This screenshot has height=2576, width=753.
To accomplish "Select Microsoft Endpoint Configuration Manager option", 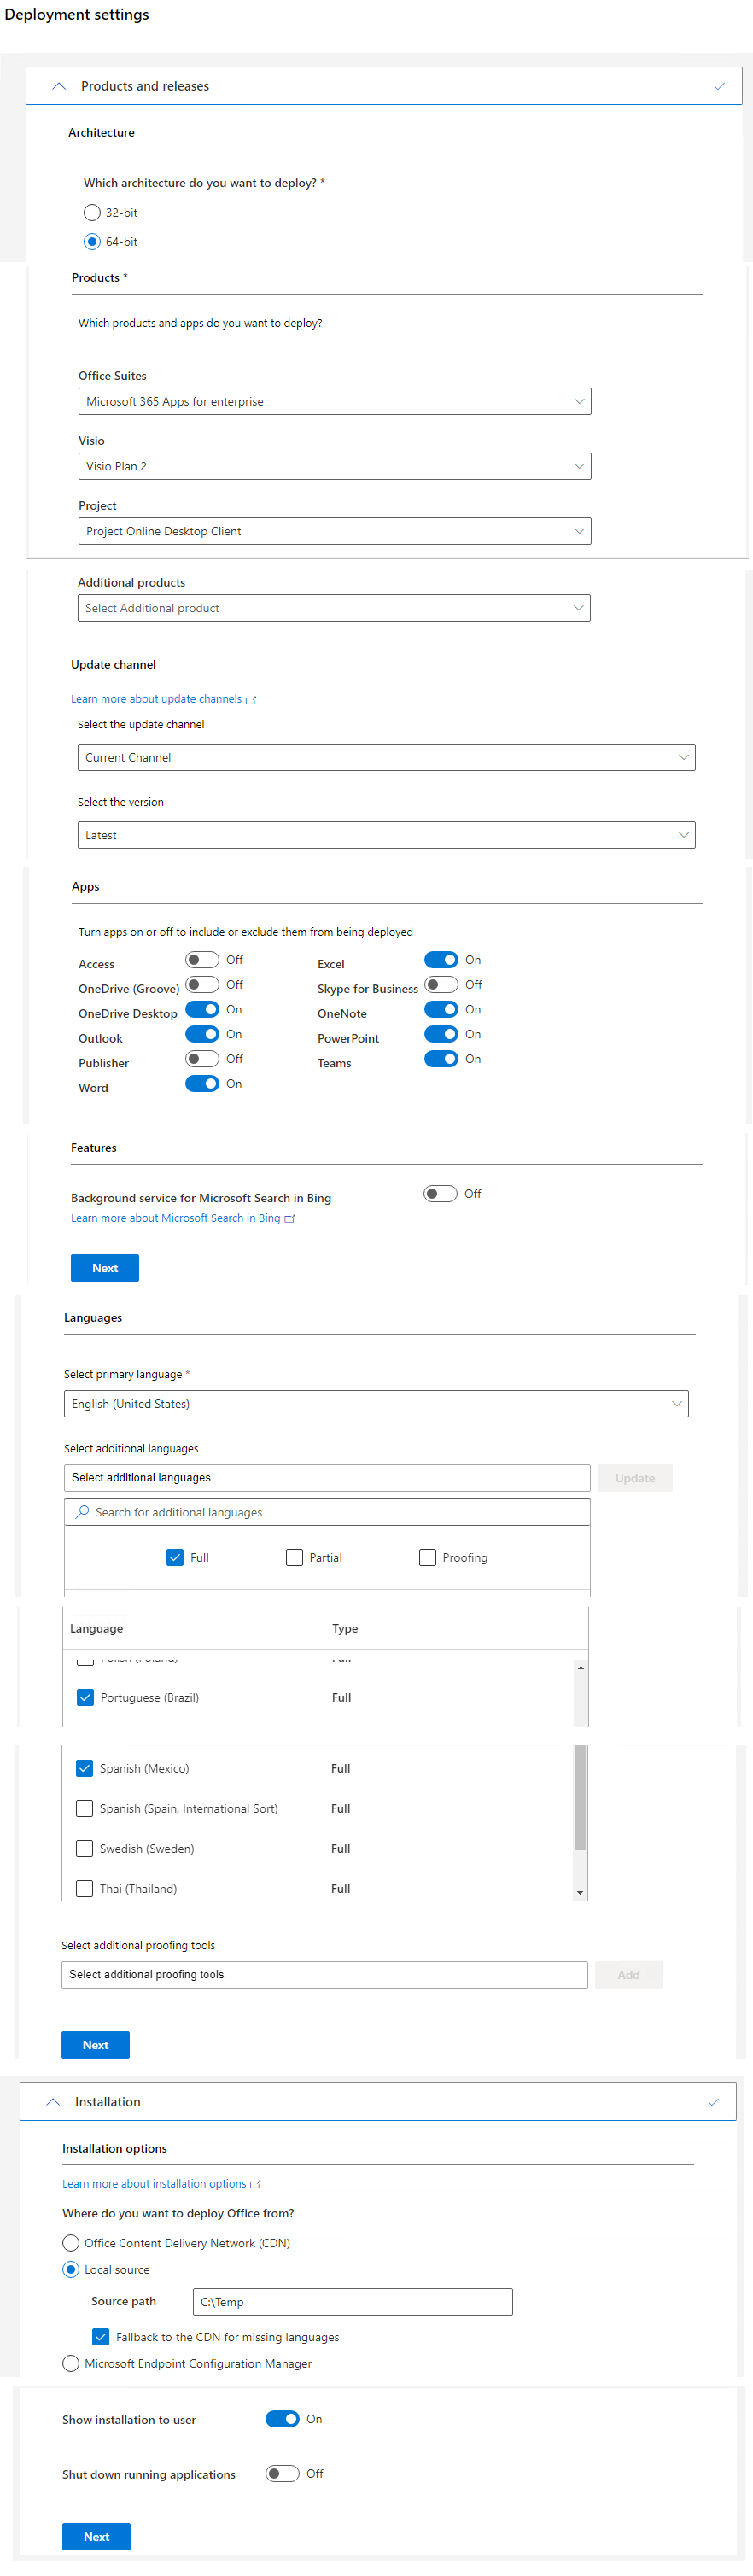I will click(x=70, y=2363).
